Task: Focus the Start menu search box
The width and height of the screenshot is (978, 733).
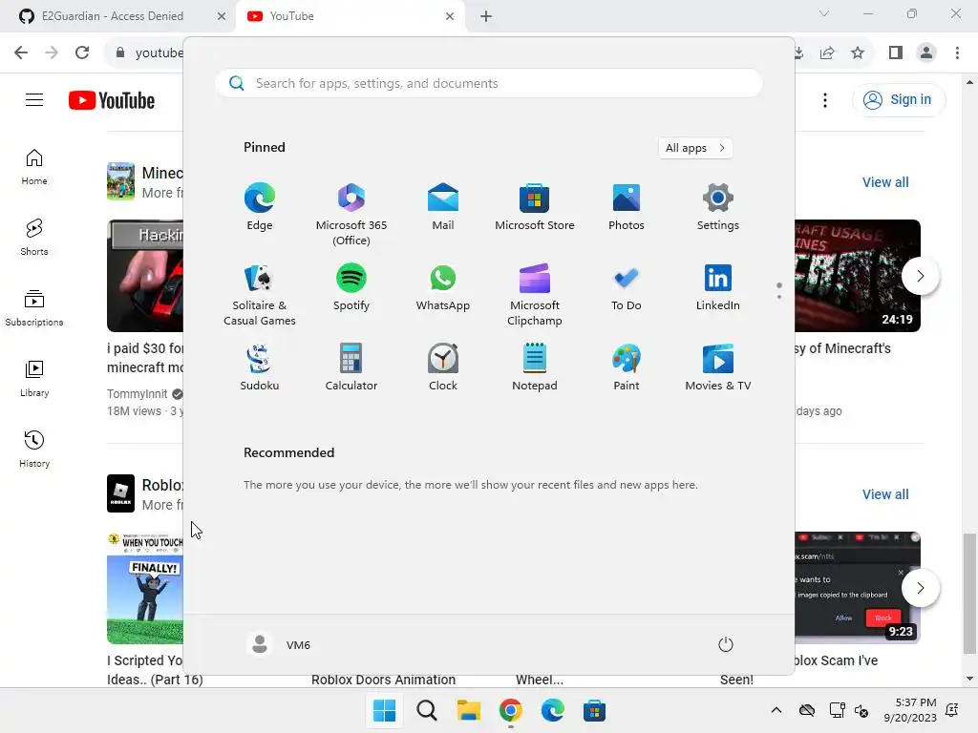Action: pyautogui.click(x=489, y=83)
